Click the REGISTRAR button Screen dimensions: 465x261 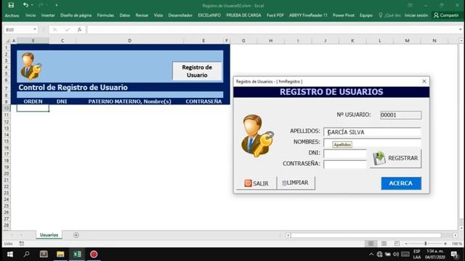pyautogui.click(x=395, y=158)
